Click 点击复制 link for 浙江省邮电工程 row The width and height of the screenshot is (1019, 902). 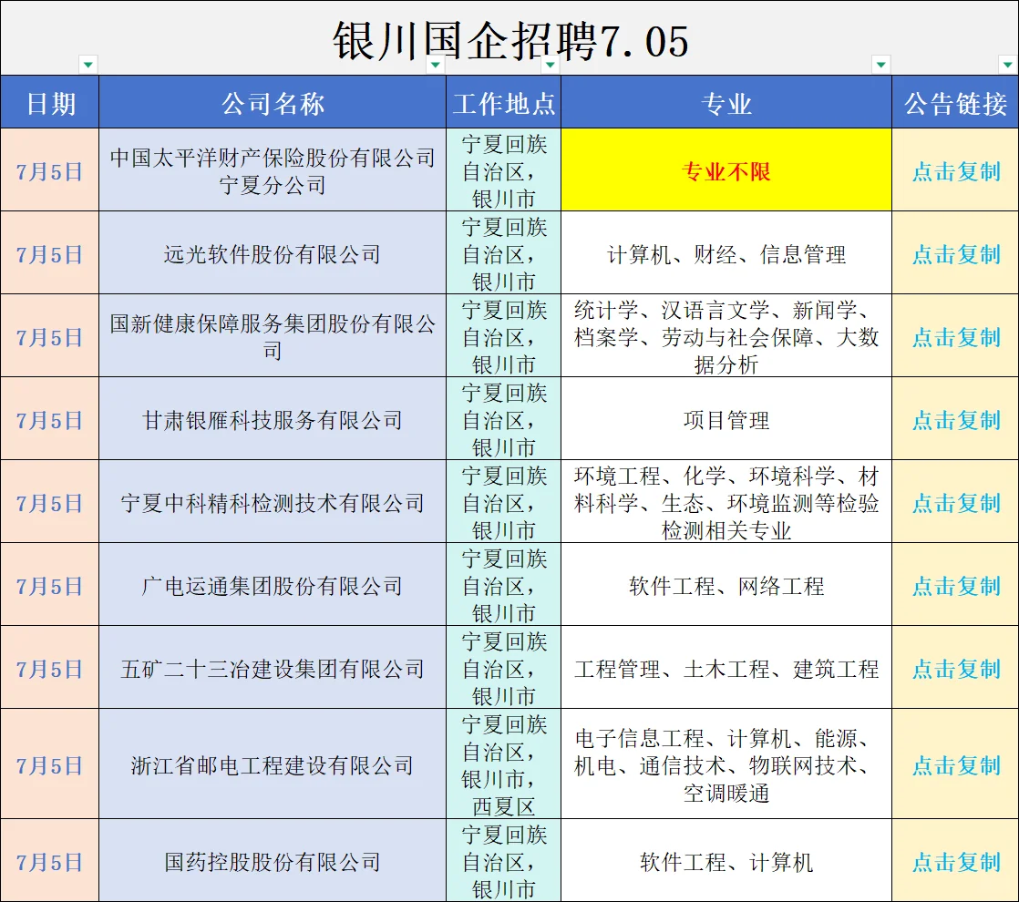pyautogui.click(x=956, y=765)
